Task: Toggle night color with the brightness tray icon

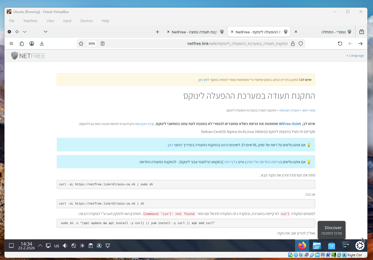Action: point(82,246)
